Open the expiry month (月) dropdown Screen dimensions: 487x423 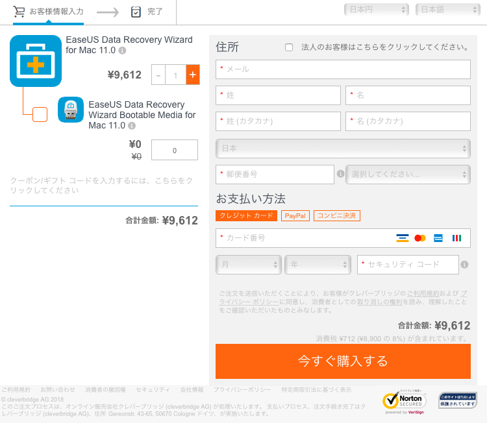tap(248, 265)
